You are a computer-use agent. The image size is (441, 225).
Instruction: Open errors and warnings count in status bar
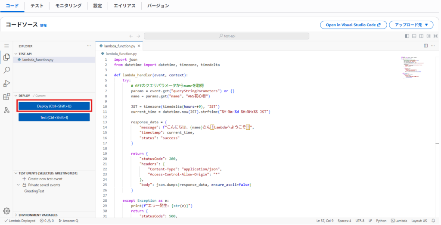point(47,221)
